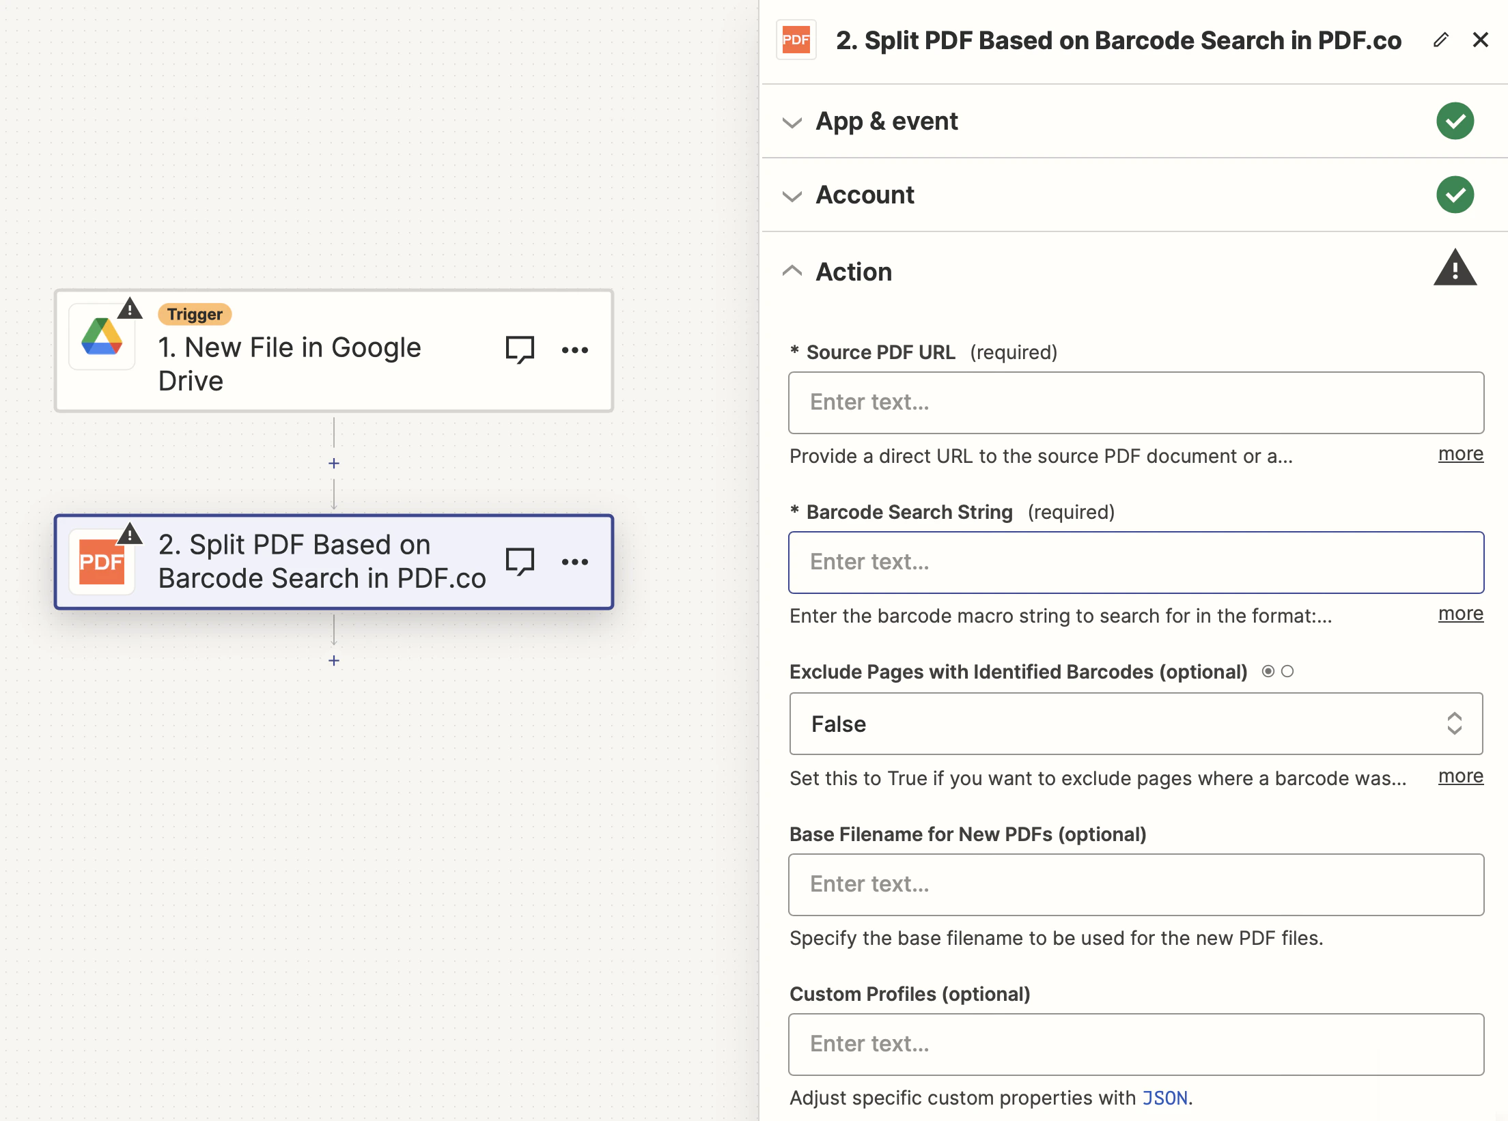Click the pencil rename icon in panel header
Screen dimensions: 1508x1121
1440,40
